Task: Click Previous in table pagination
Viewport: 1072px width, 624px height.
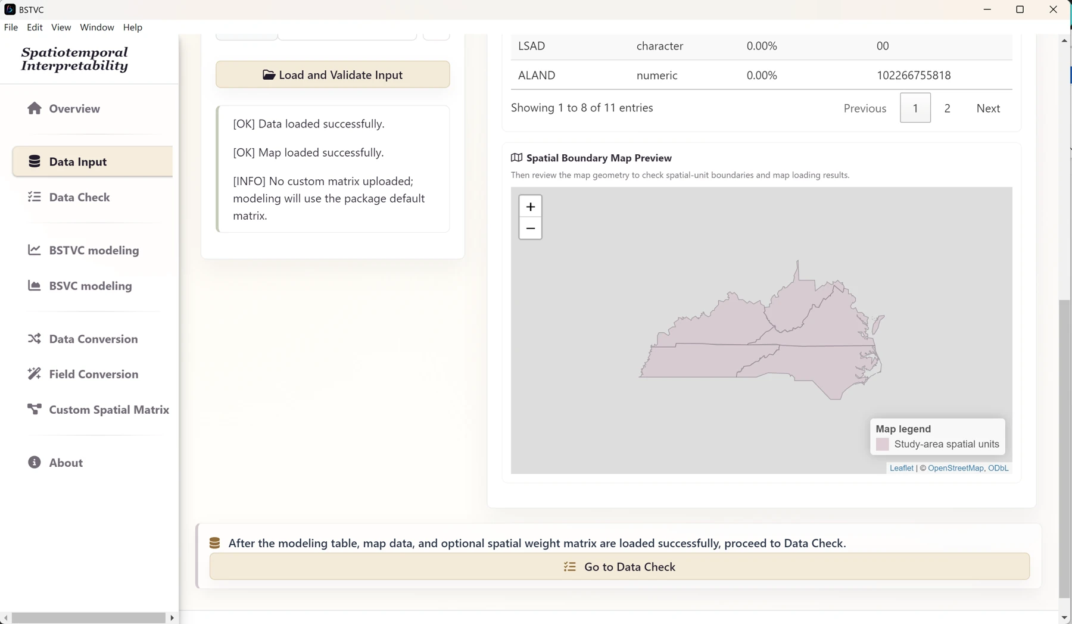Action: (x=865, y=108)
